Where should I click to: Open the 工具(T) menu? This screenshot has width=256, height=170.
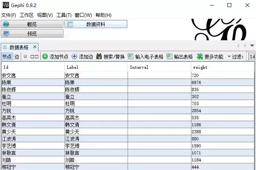click(64, 15)
